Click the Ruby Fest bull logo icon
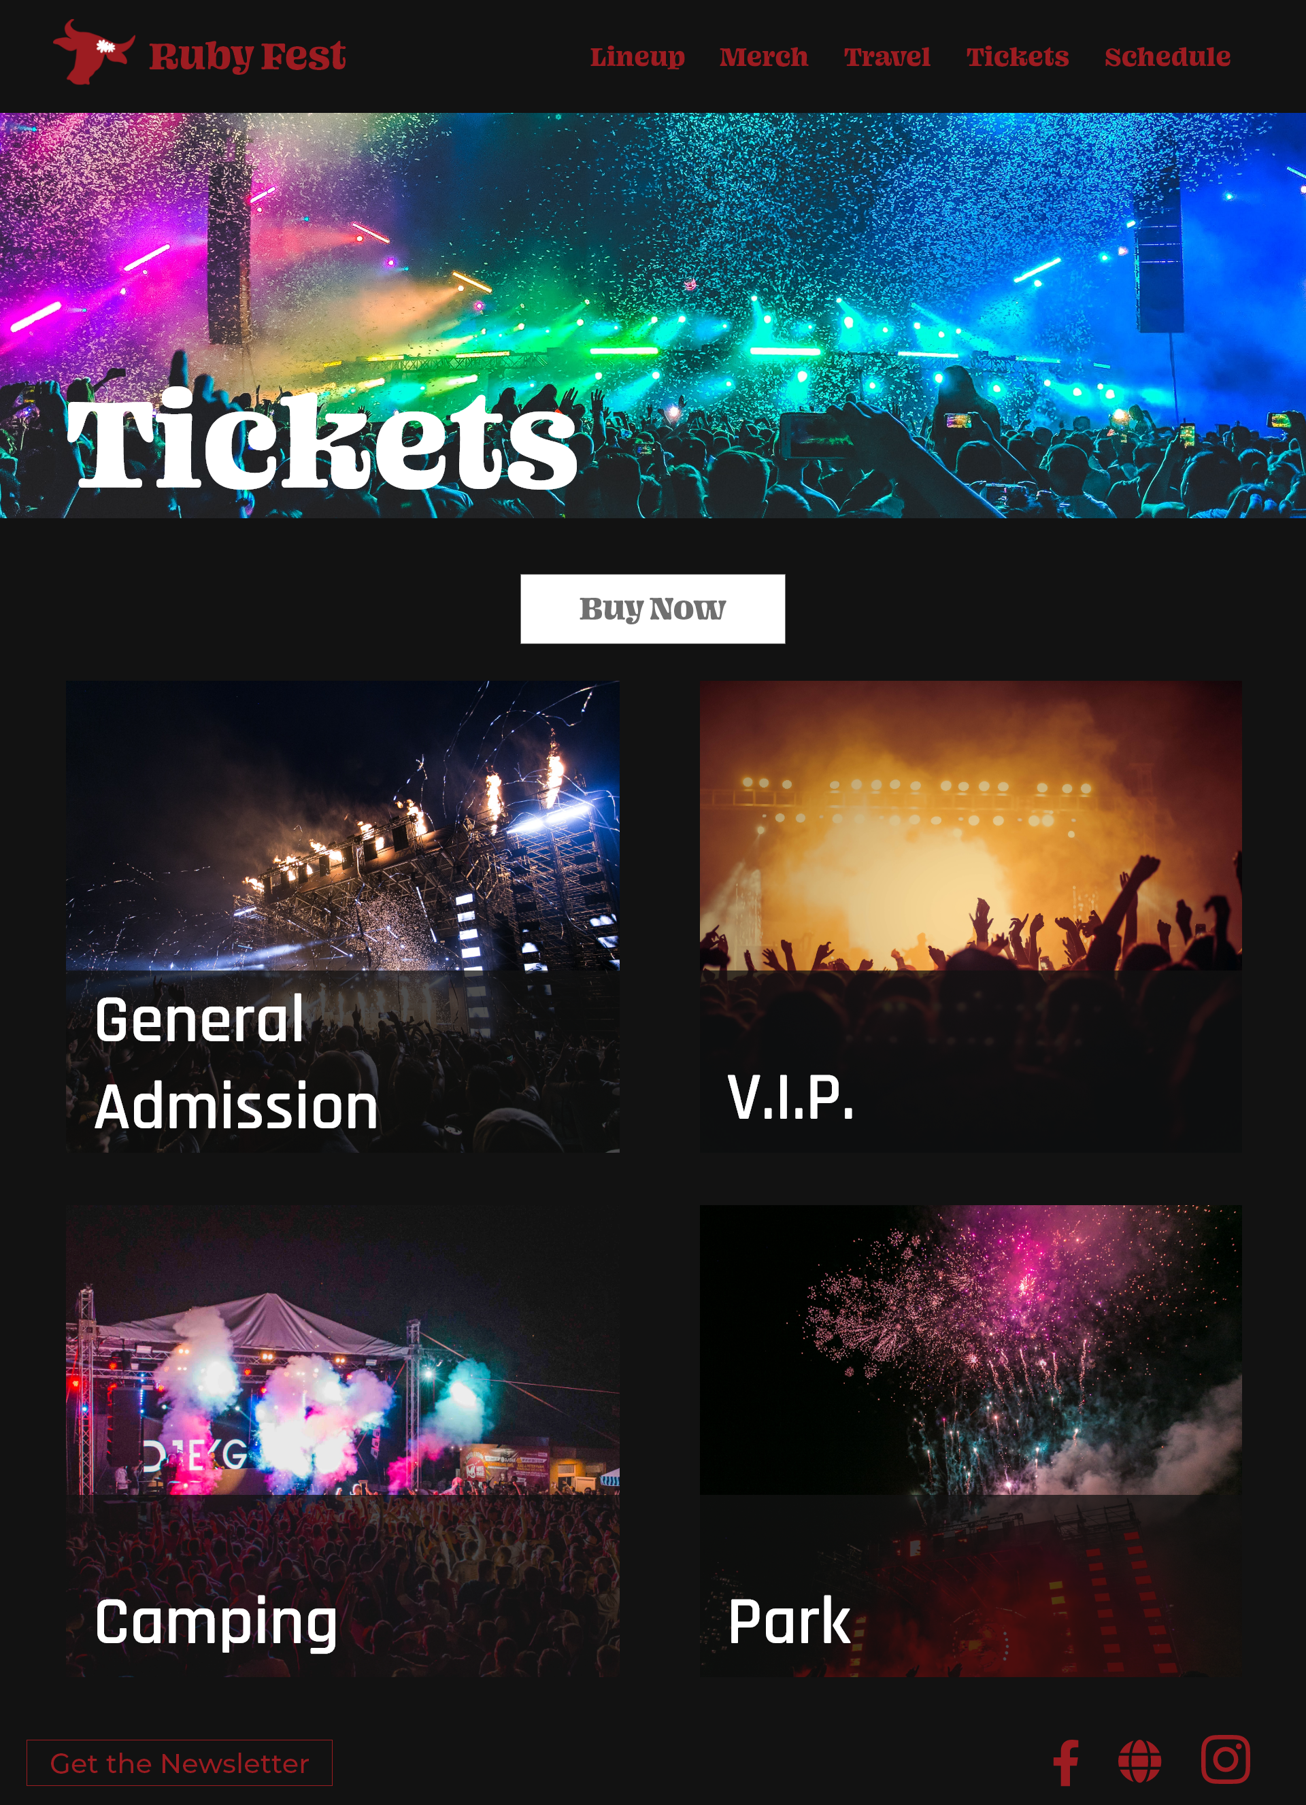Viewport: 1306px width, 1805px height. (x=94, y=52)
